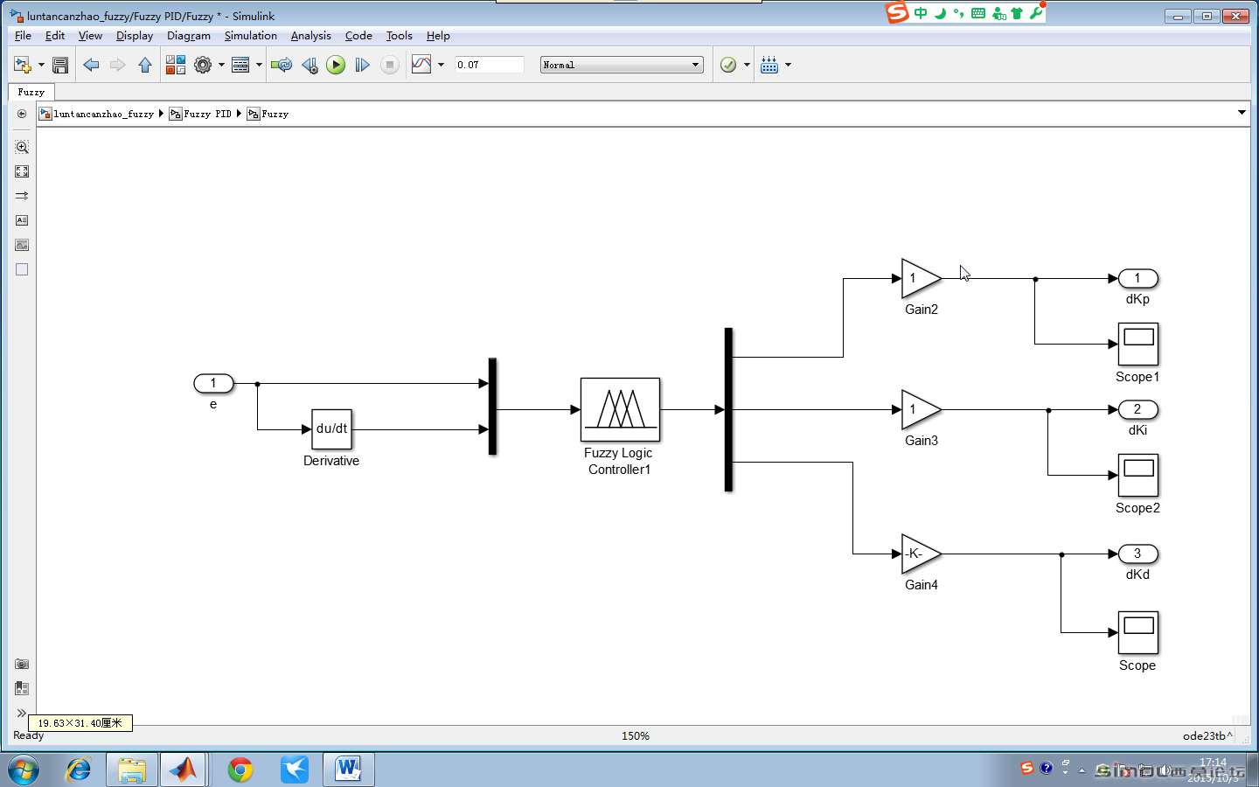Click the Stop simulation button
The height and width of the screenshot is (787, 1259).
(x=390, y=65)
